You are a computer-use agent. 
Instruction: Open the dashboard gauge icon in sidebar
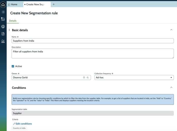point(3,26)
